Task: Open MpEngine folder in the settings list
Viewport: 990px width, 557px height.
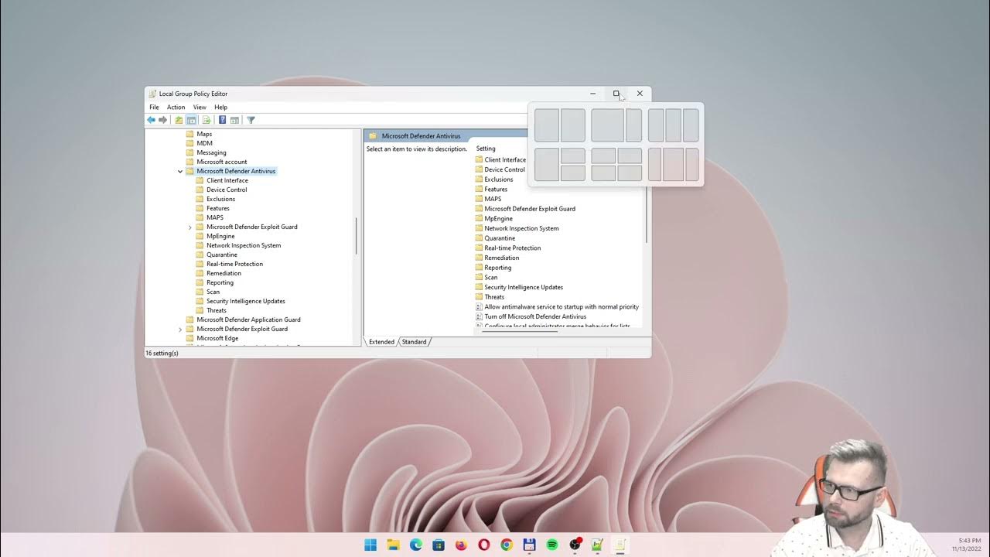Action: tap(498, 219)
